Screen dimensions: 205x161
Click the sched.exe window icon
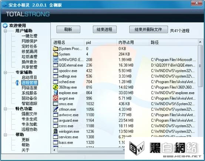[56, 82]
